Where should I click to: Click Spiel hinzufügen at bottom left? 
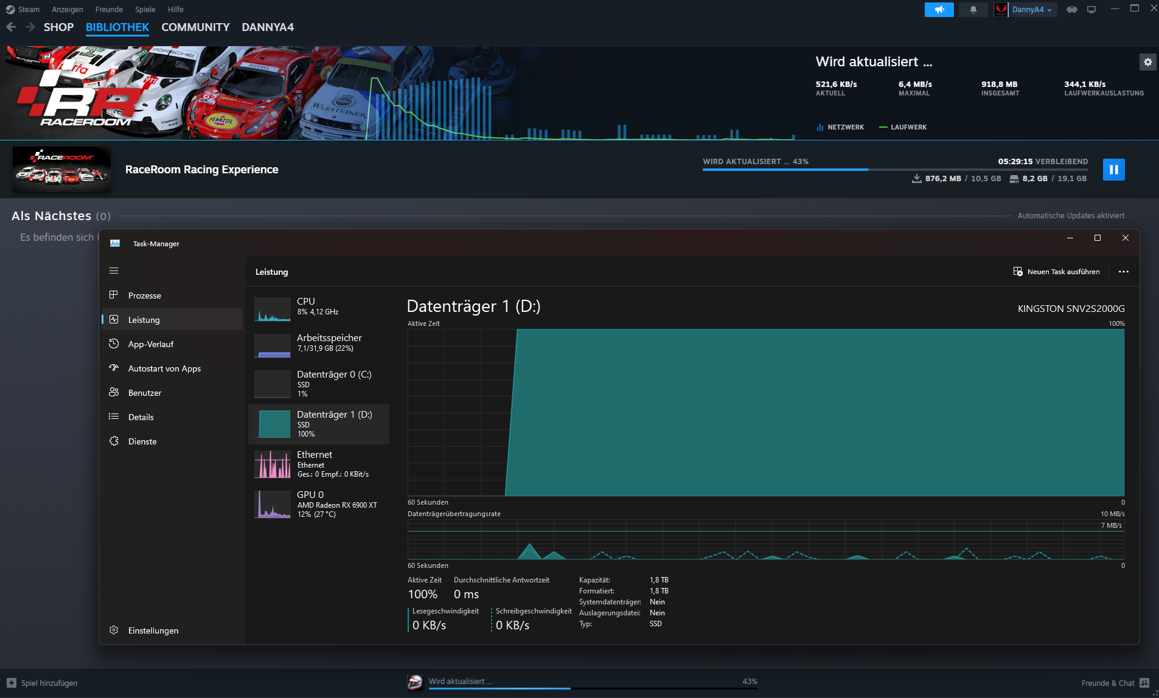(43, 683)
